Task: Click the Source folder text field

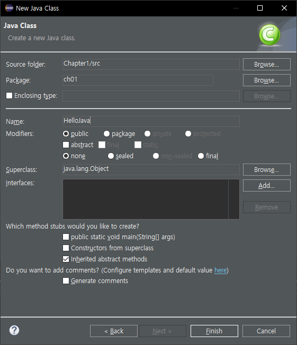Action: (151, 64)
